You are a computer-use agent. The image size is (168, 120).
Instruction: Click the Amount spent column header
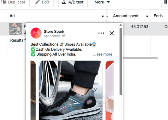(126, 16)
